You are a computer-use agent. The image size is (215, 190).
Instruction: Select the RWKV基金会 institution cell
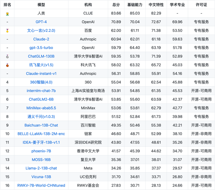coord(88,186)
